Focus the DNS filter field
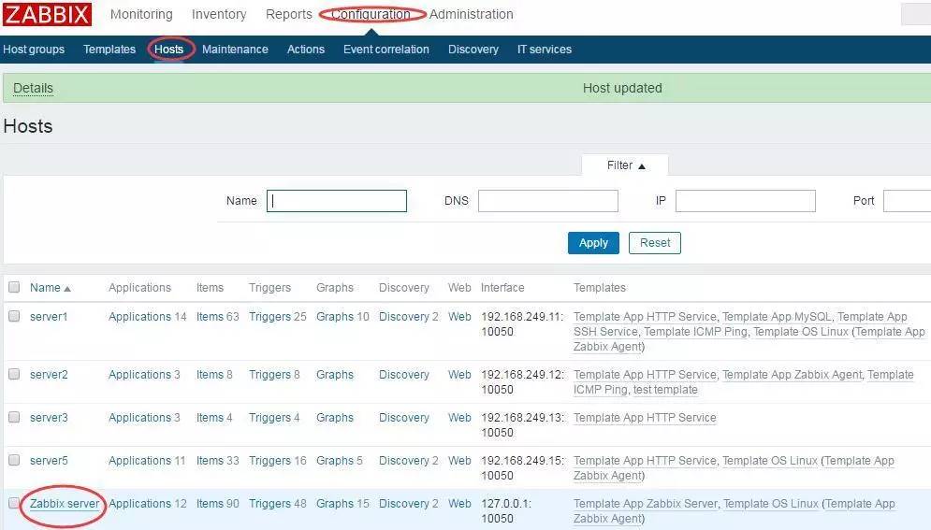 click(x=547, y=201)
